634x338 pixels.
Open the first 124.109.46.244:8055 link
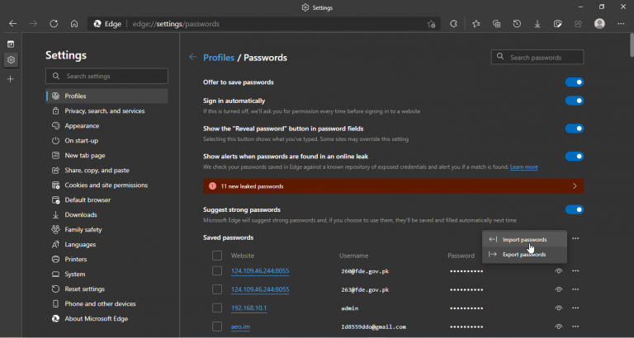point(260,271)
